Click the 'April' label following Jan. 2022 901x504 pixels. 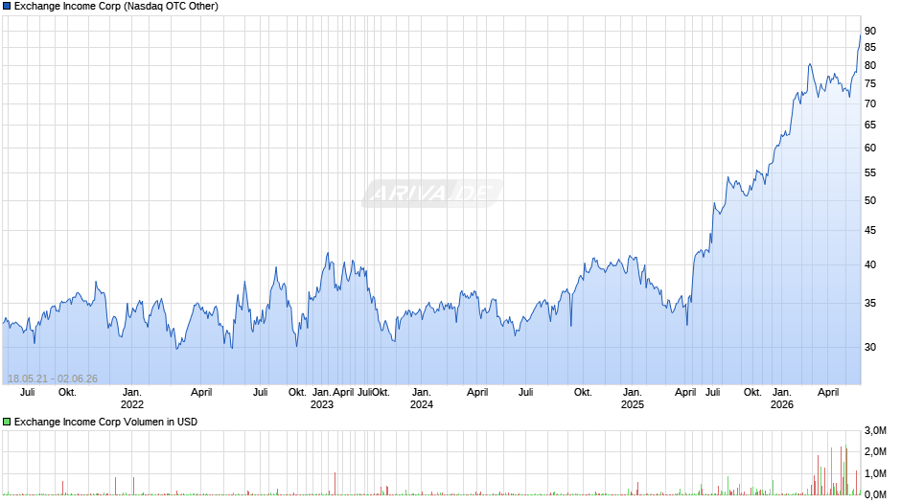(201, 393)
